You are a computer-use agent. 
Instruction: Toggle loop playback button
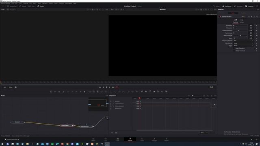click(117, 87)
